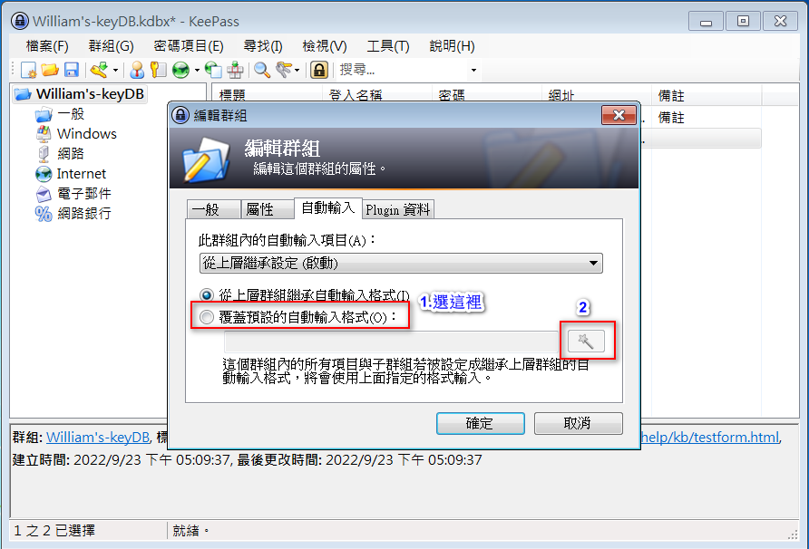Image resolution: width=809 pixels, height=549 pixels.
Task: Open a database with folder icon
Action: click(50, 70)
